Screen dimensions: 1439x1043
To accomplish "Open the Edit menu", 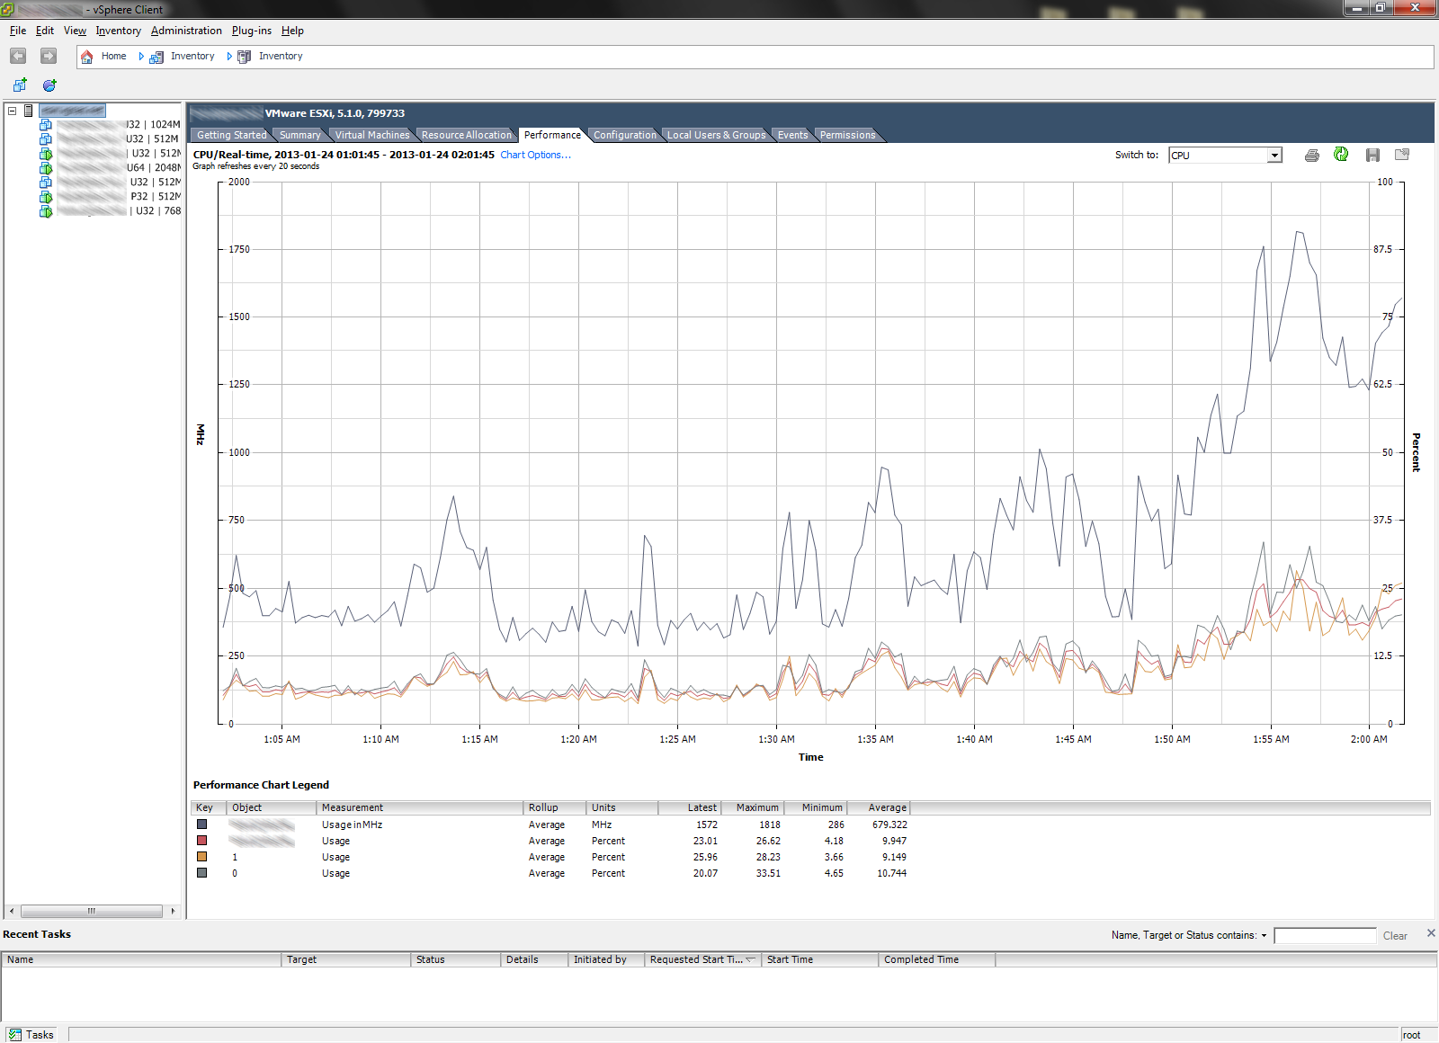I will 45,31.
